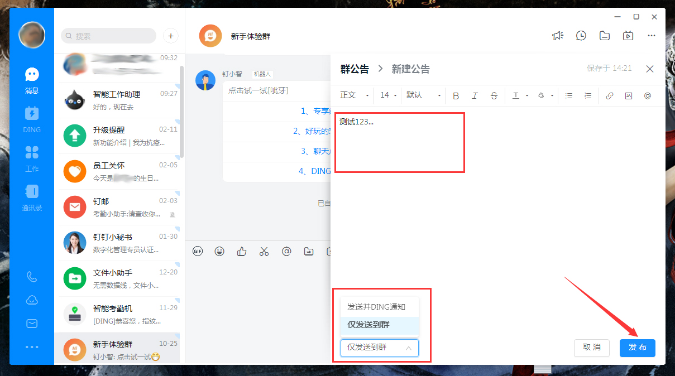Click the GIF icon in chat toolbar

pos(197,251)
